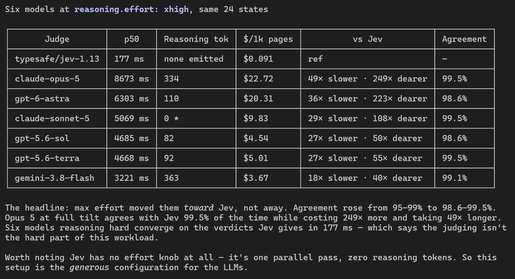This screenshot has width=515, height=279.
Task: Click the 49× slower · 249× dearer cell
Action: (x=367, y=79)
